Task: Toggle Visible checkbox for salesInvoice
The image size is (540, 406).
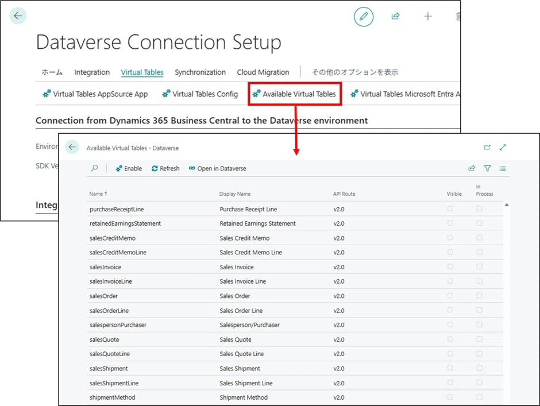Action: pos(450,266)
